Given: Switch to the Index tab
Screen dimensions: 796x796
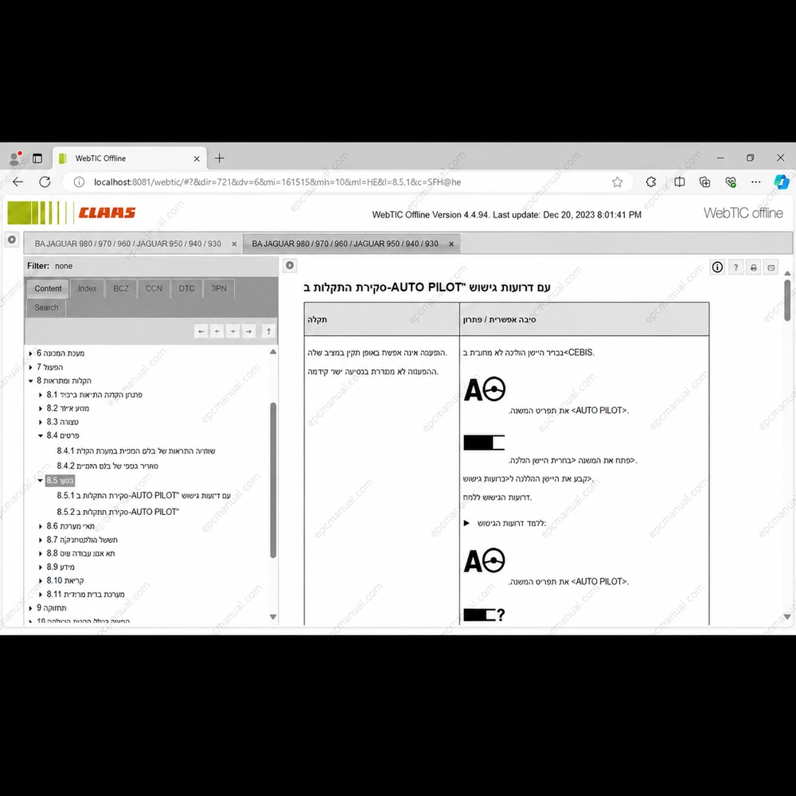Looking at the screenshot, I should click(x=88, y=288).
